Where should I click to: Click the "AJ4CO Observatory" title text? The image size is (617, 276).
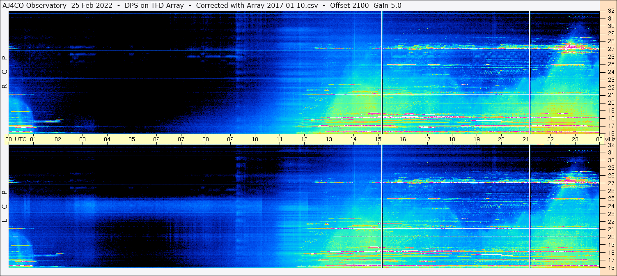click(x=34, y=5)
